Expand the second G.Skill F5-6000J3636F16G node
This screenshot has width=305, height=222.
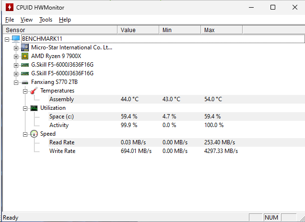[16, 74]
